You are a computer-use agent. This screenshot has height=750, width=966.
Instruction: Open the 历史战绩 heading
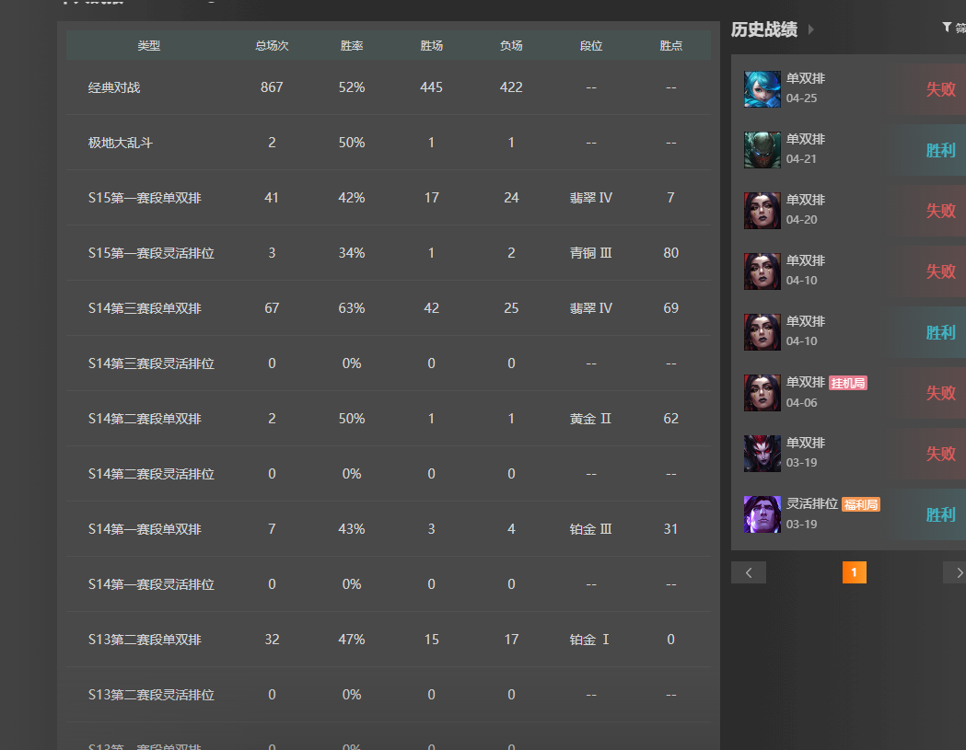click(764, 29)
